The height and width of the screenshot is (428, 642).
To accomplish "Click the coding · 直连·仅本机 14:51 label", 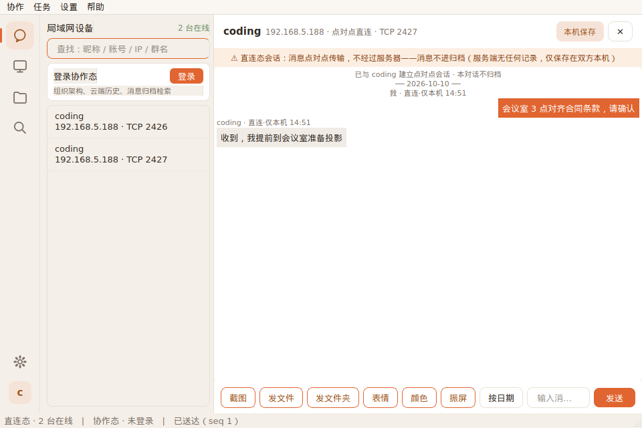I will pos(263,122).
